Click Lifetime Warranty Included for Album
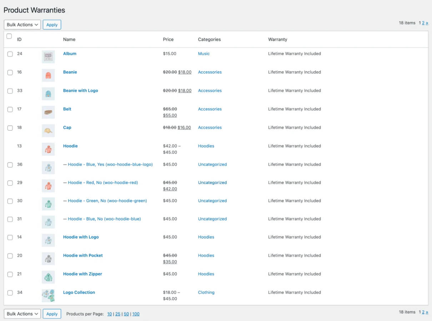The image size is (432, 321). point(295,54)
